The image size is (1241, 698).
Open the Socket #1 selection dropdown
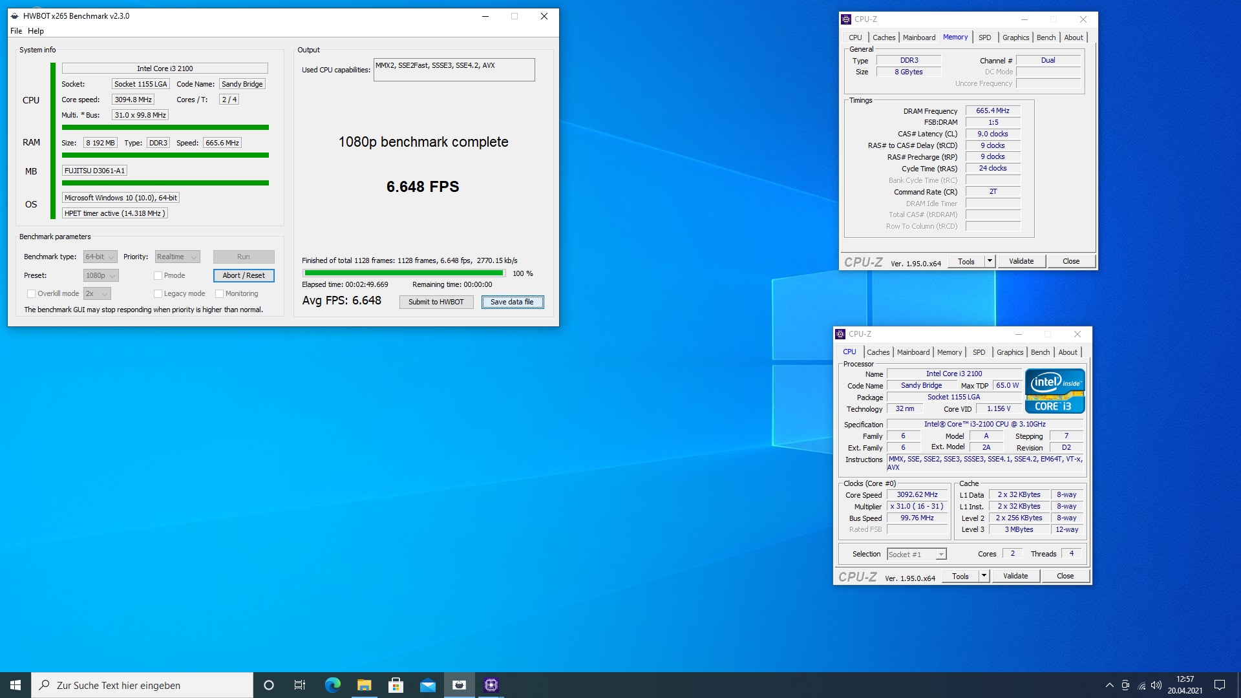pos(917,555)
